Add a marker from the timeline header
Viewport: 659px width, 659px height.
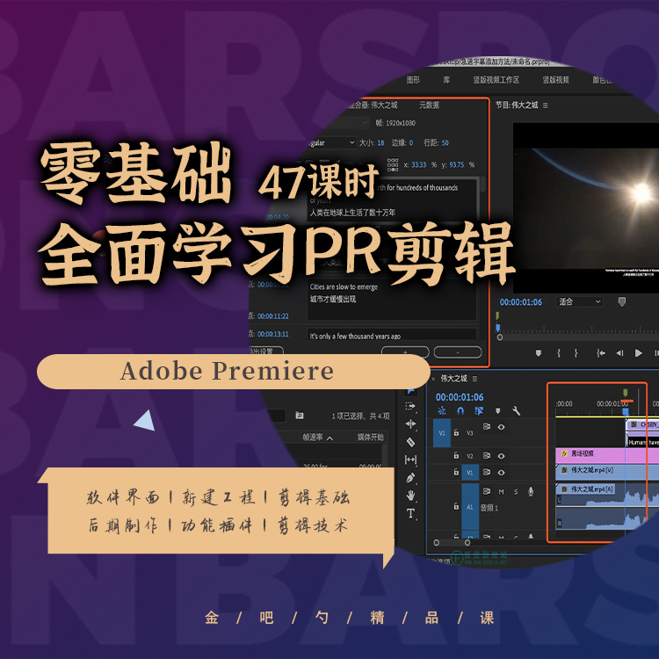tap(497, 410)
